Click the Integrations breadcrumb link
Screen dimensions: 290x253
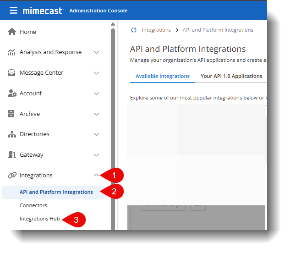click(x=156, y=30)
